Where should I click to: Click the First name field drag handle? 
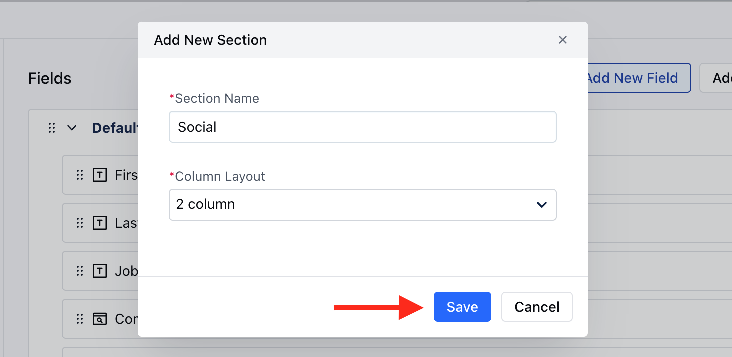coord(79,175)
